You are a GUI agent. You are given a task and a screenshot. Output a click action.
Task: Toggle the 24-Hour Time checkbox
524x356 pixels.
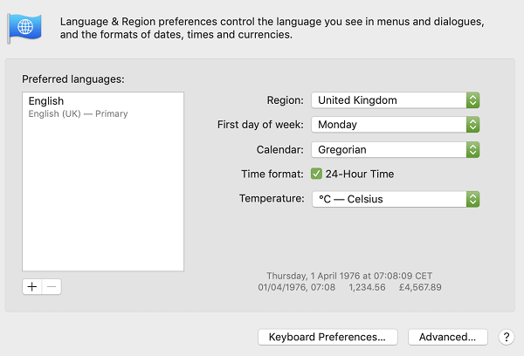point(316,174)
